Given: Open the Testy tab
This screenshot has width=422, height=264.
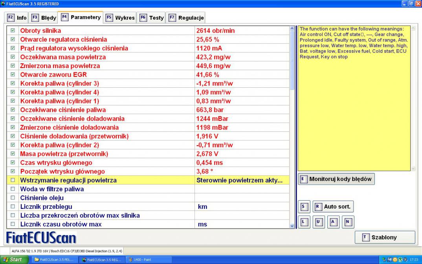Looking at the screenshot, I should 152,18.
